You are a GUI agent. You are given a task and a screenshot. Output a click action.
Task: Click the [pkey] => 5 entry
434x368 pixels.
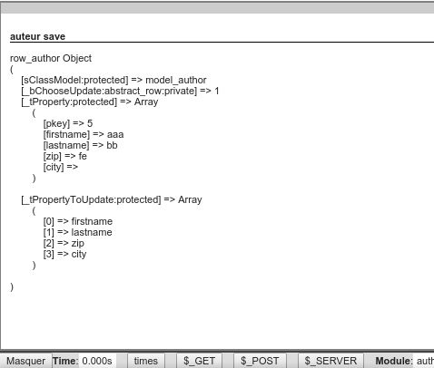[68, 123]
